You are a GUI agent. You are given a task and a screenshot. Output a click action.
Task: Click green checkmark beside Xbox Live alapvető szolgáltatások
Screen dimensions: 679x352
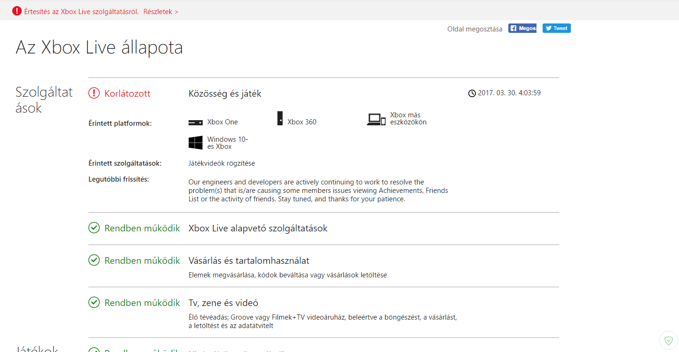94,228
